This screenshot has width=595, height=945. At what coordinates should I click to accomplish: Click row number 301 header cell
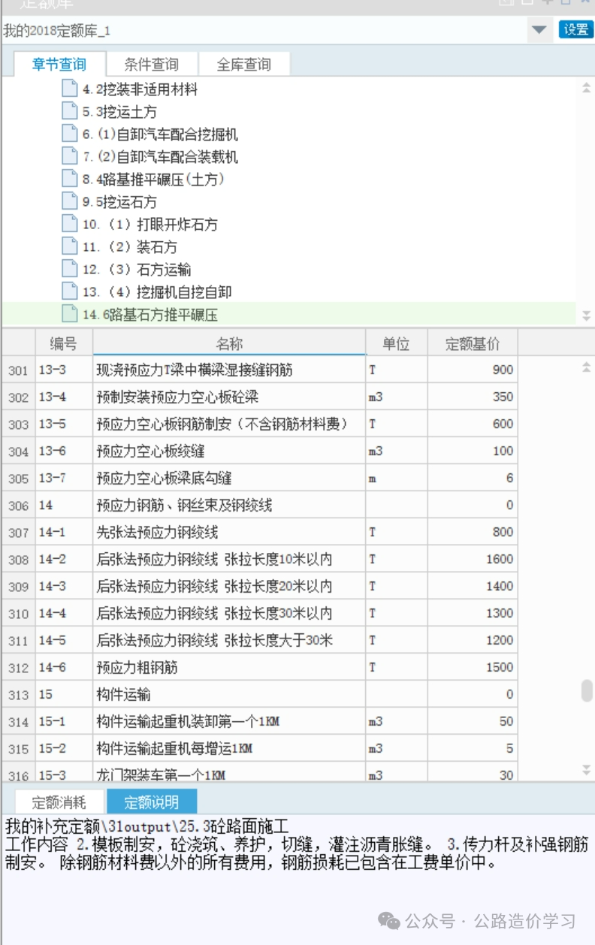pos(18,370)
